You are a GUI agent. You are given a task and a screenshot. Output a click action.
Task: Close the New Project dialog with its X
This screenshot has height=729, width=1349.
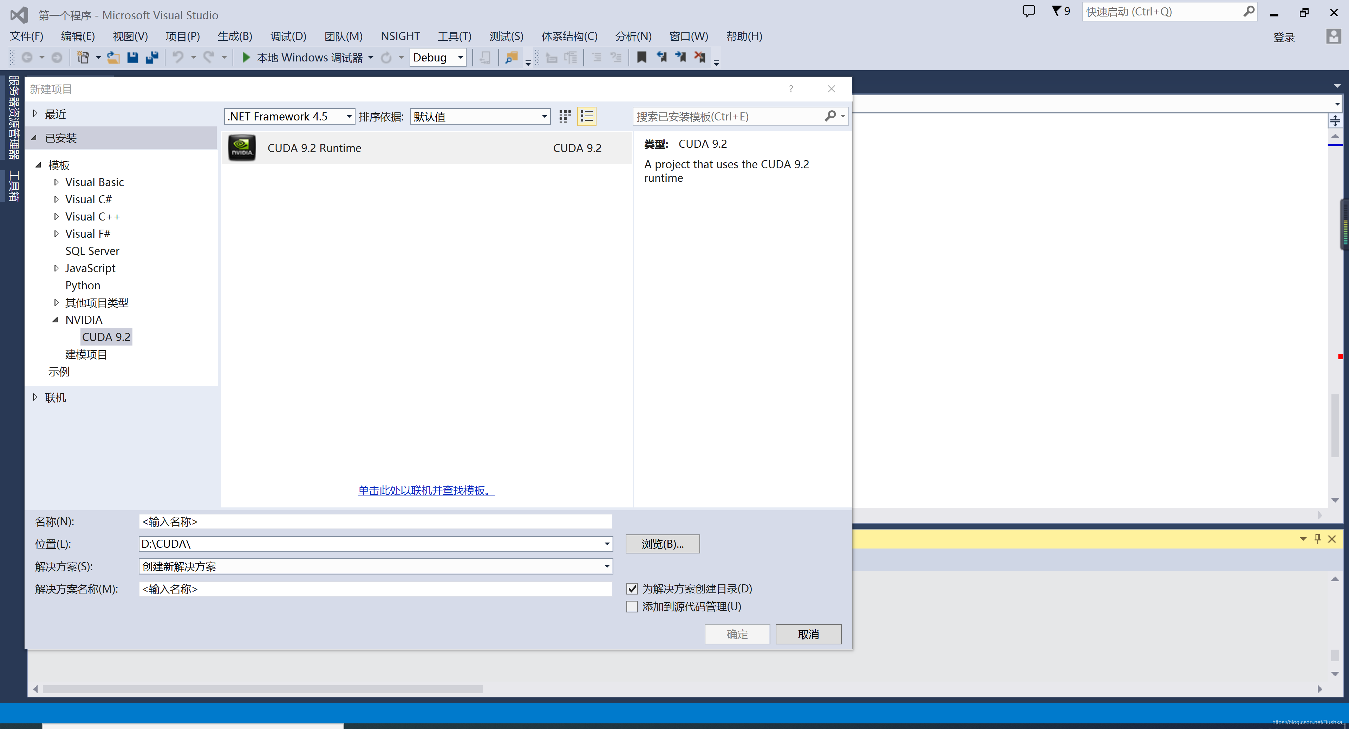click(x=831, y=89)
